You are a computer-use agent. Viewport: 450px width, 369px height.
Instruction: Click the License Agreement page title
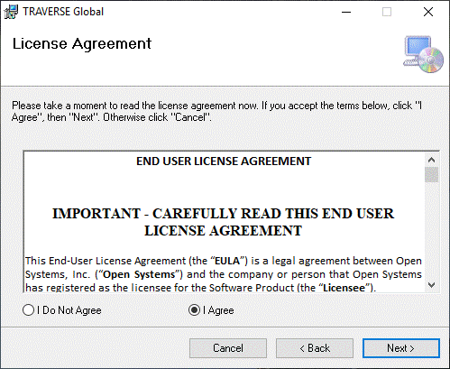pos(82,44)
